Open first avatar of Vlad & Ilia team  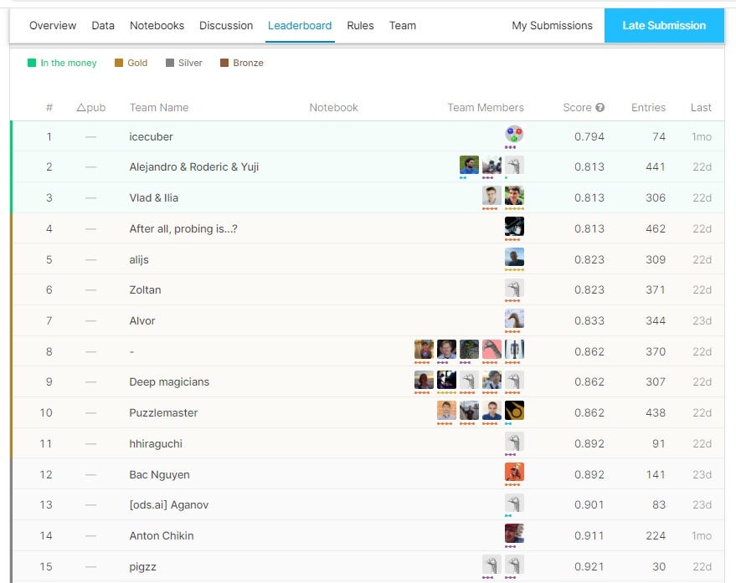(492, 196)
